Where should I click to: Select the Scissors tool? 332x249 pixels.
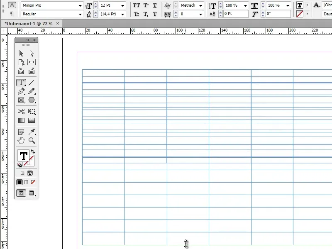tap(21, 111)
